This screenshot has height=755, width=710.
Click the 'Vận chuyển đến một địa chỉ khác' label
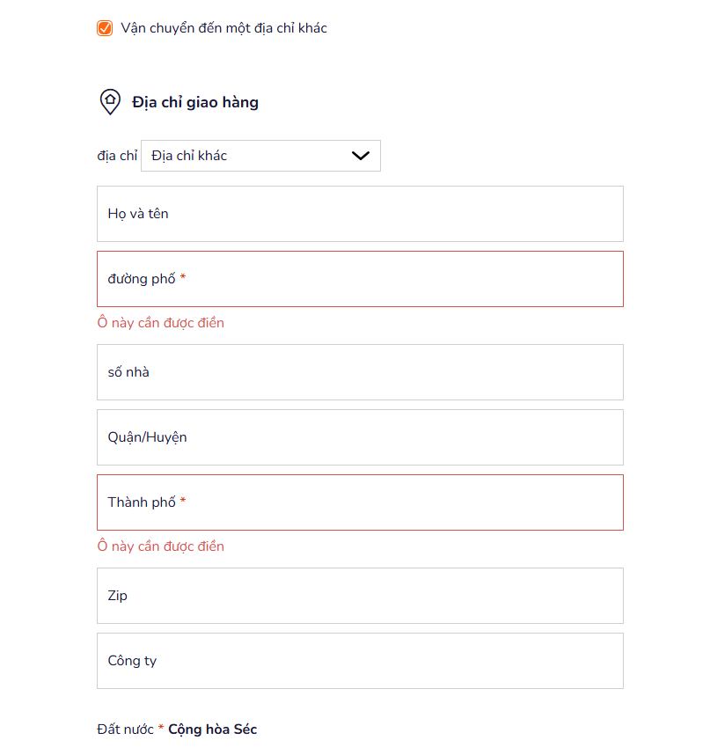[223, 28]
